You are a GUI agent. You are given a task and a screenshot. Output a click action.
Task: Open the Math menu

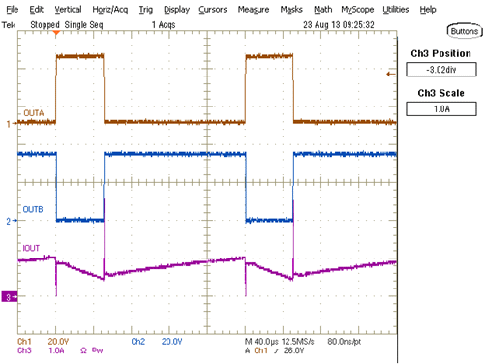pyautogui.click(x=323, y=10)
